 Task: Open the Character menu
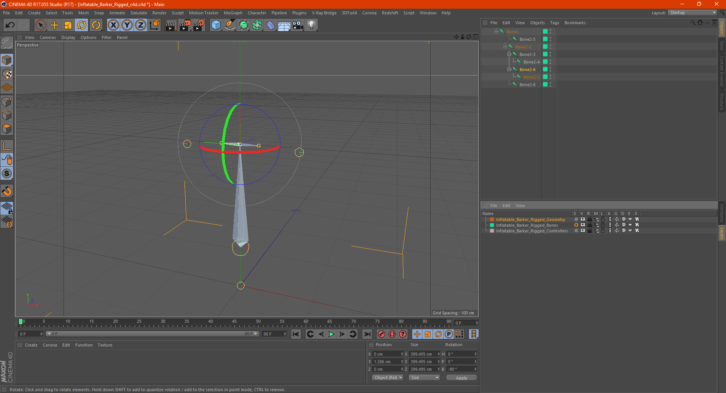257,13
